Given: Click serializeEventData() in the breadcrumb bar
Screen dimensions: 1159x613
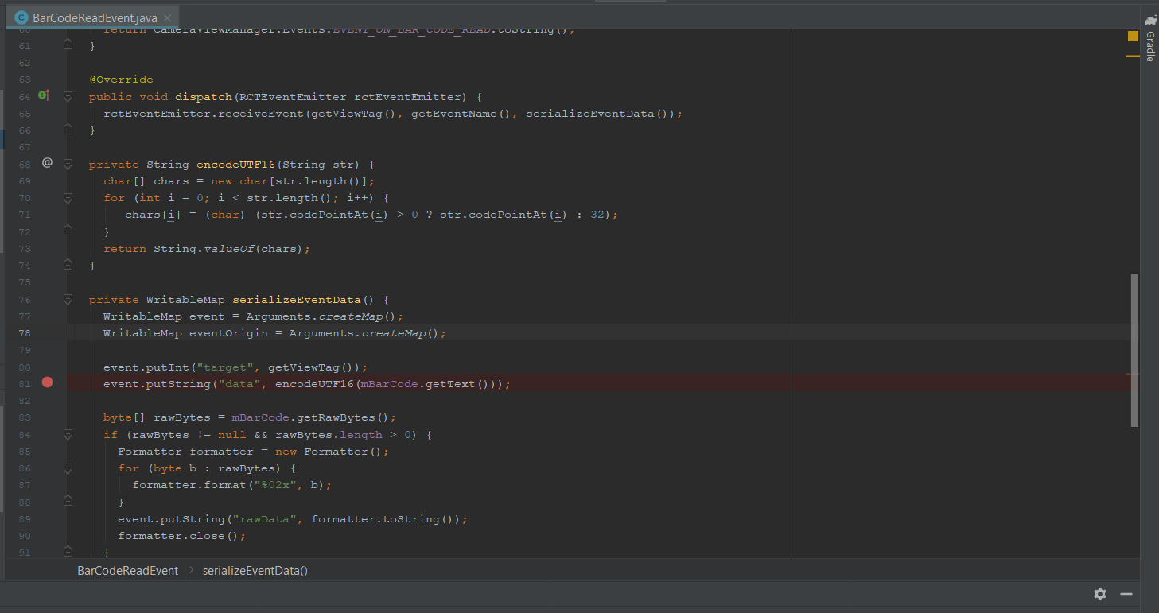Looking at the screenshot, I should pos(255,570).
